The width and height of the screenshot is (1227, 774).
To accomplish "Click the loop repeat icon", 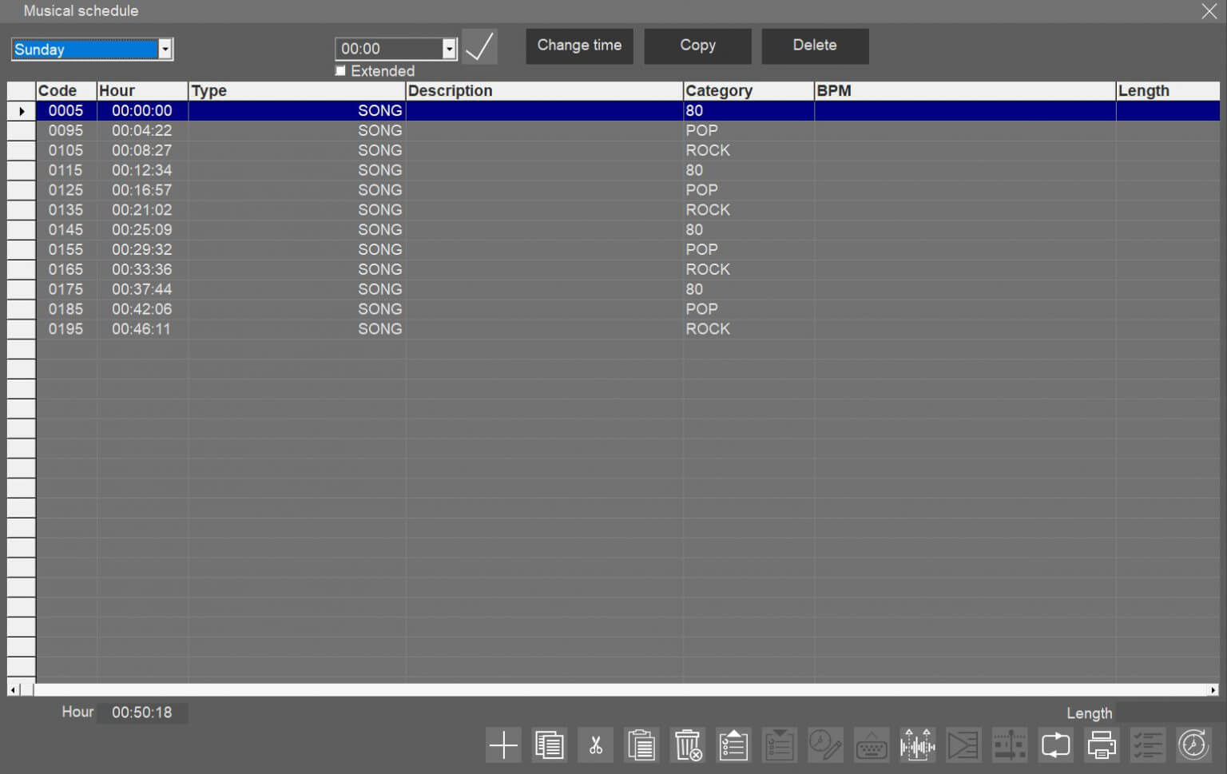I will coord(1055,744).
